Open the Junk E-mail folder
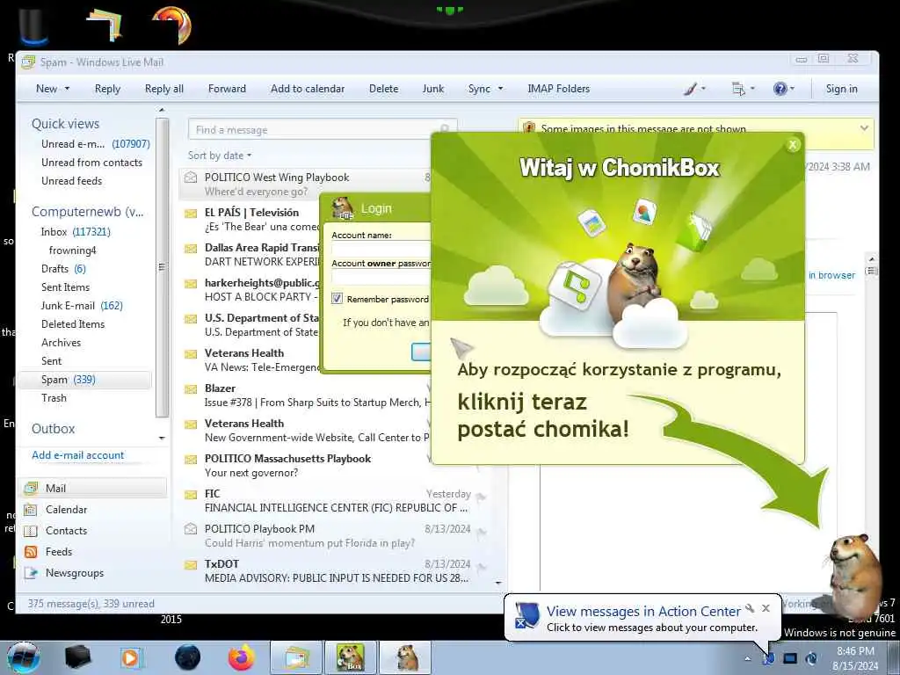Image resolution: width=900 pixels, height=675 pixels. tap(82, 305)
